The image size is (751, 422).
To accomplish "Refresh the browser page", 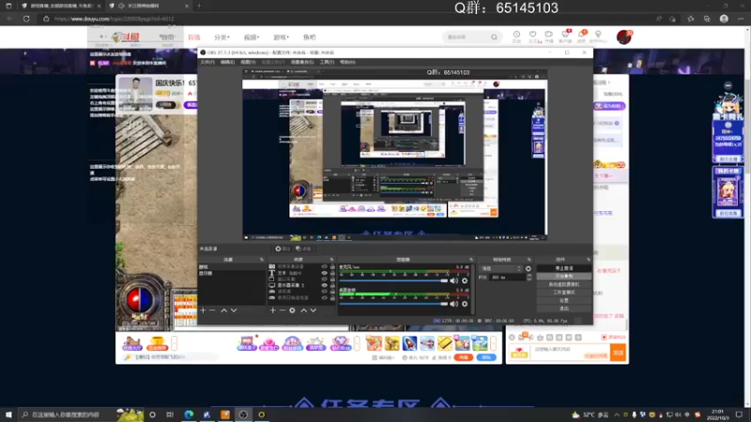I will pyautogui.click(x=26, y=19).
